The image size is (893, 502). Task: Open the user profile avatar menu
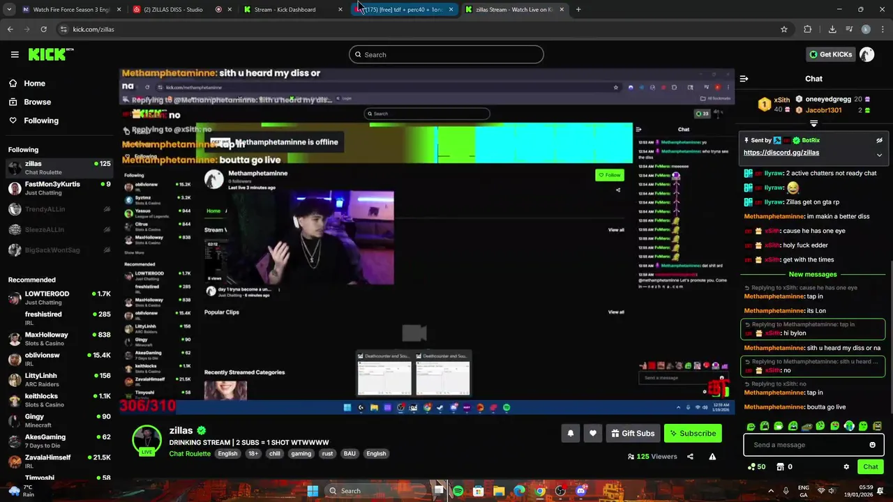tap(867, 54)
